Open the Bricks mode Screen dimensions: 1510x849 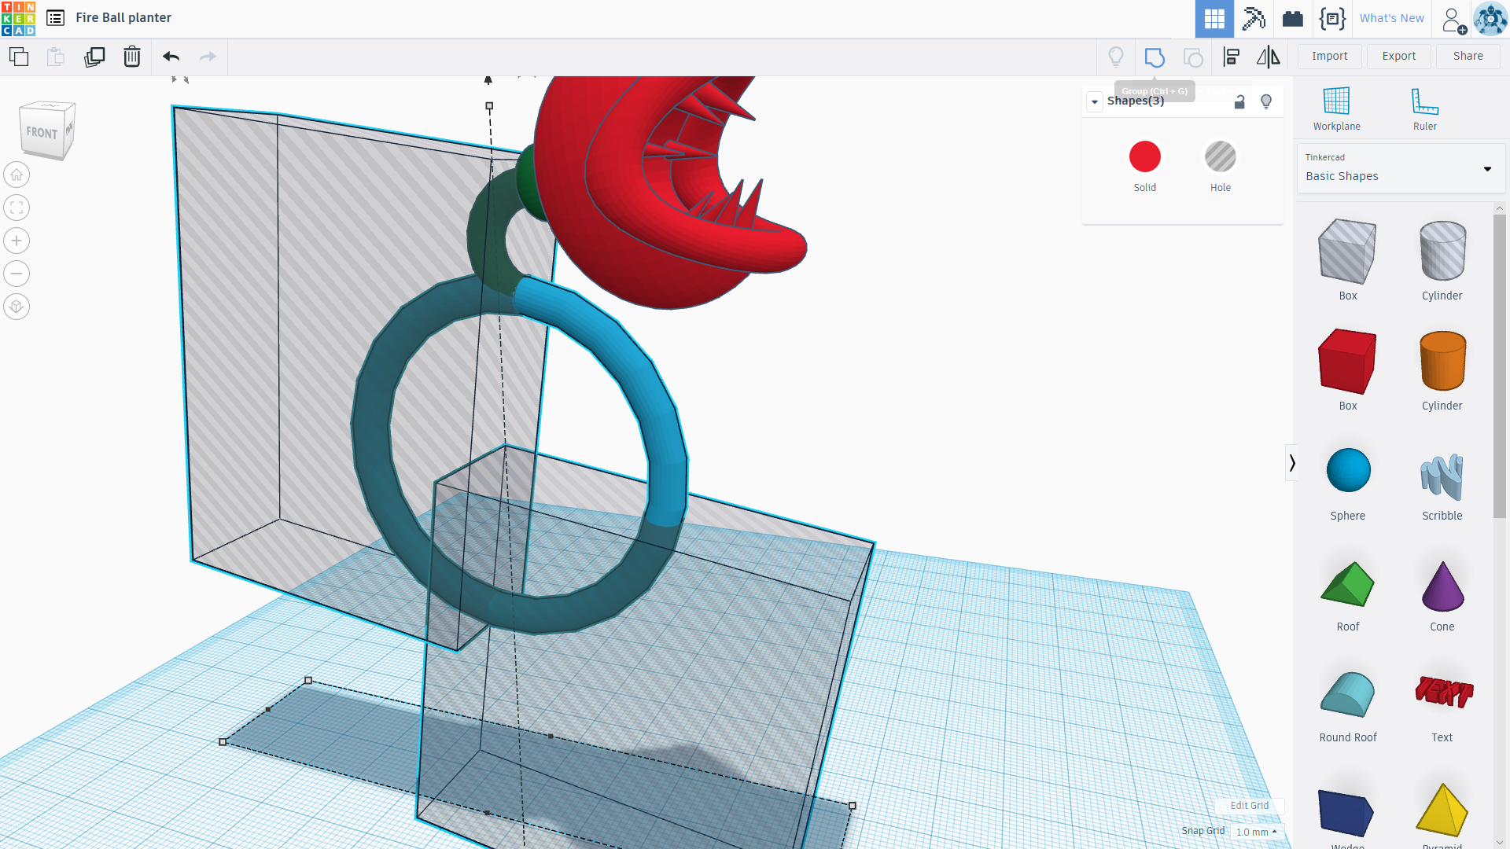[1293, 19]
